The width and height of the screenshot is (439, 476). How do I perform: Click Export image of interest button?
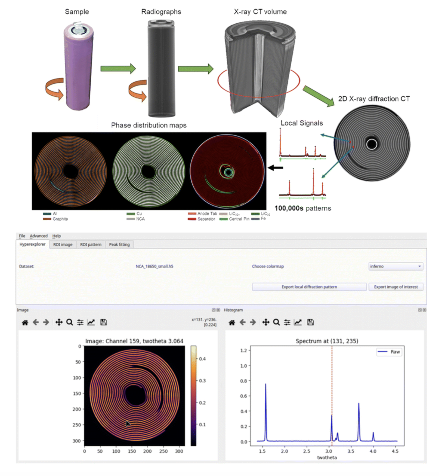coord(395,287)
